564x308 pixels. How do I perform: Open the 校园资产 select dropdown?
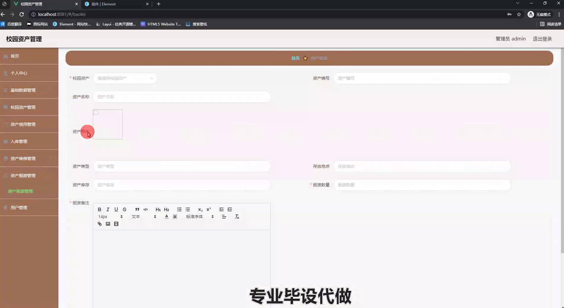(x=125, y=78)
